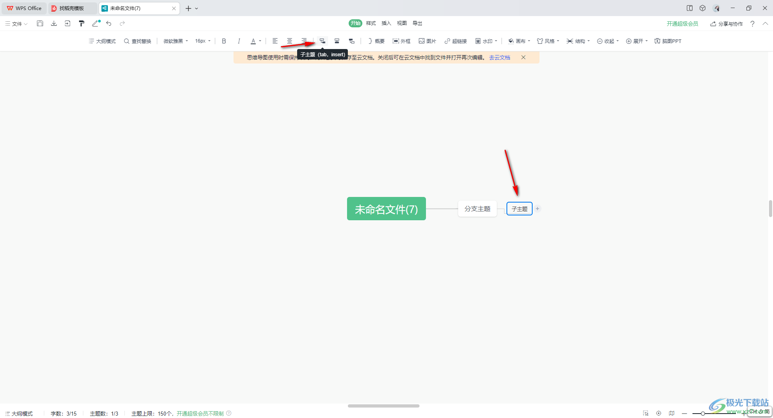The height and width of the screenshot is (418, 773).
Task: Open find and replace (查找替换)
Action: click(x=138, y=41)
